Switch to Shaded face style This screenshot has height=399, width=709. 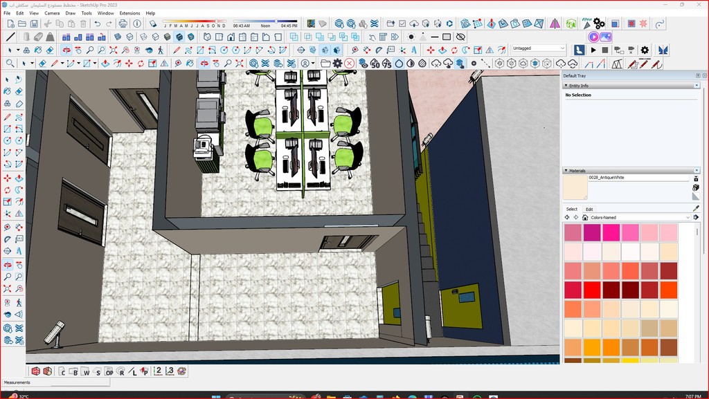tap(168, 37)
